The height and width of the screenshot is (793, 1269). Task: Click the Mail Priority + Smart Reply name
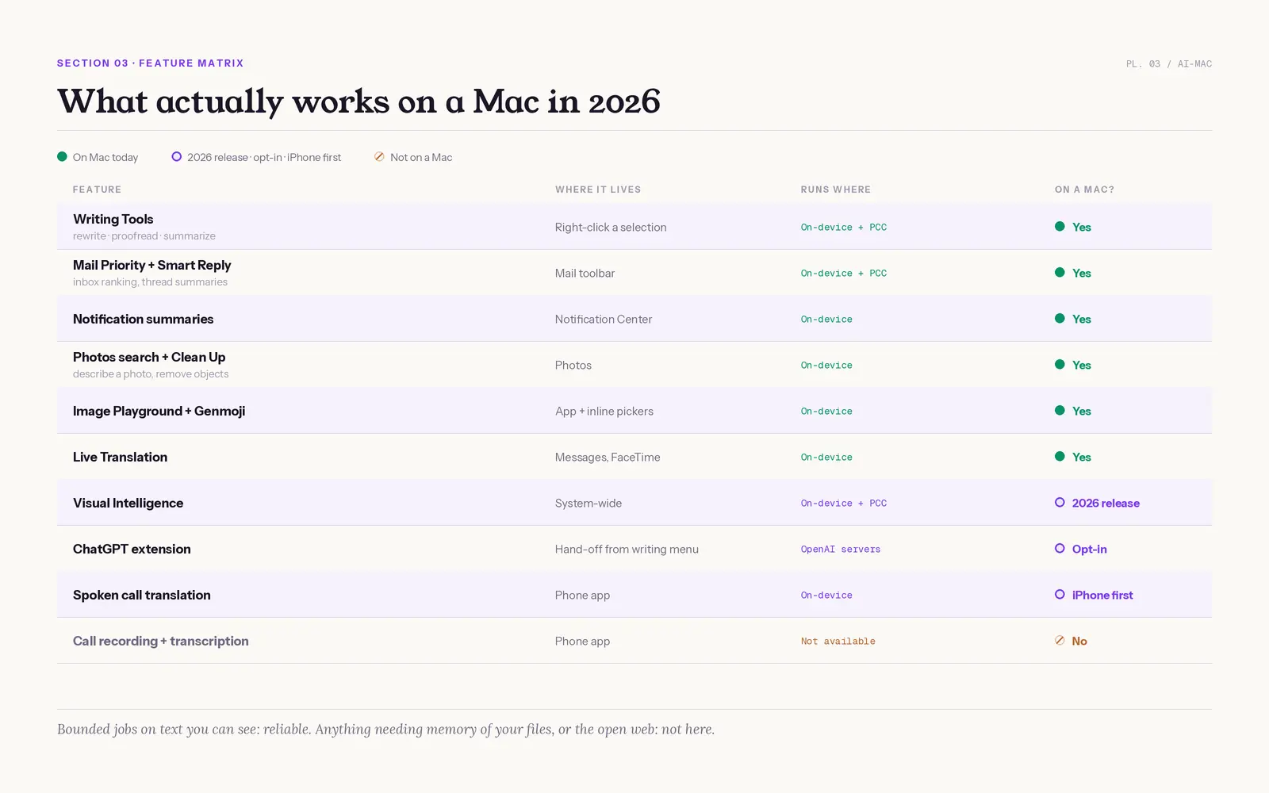[152, 265]
